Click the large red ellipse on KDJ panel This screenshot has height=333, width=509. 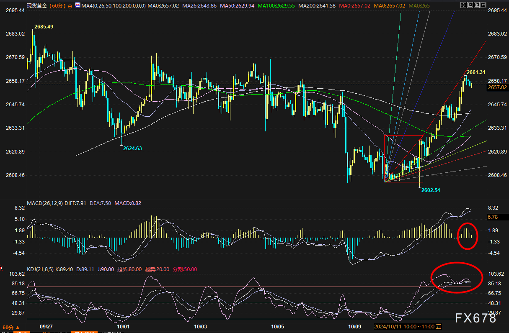pyautogui.click(x=456, y=277)
